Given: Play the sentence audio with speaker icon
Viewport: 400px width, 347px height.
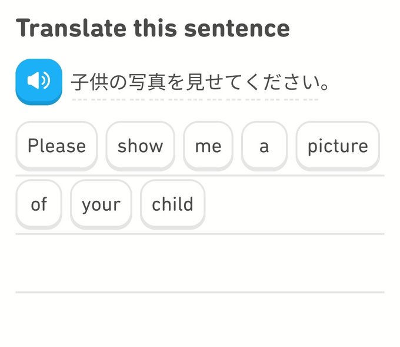Looking at the screenshot, I should [38, 82].
